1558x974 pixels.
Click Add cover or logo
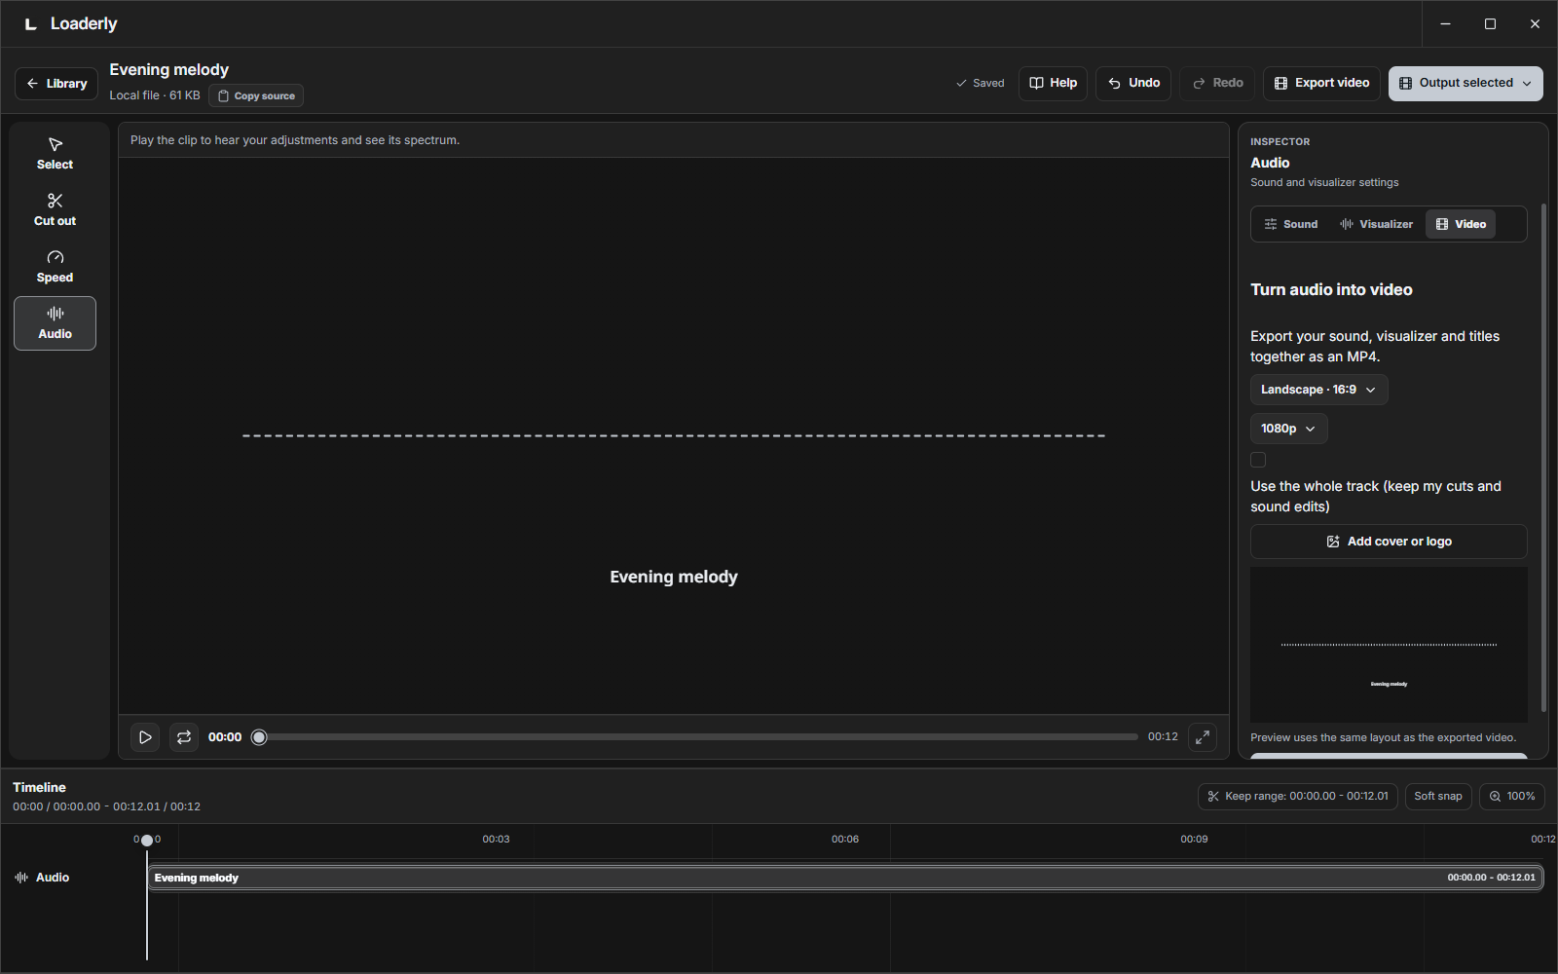click(x=1389, y=542)
